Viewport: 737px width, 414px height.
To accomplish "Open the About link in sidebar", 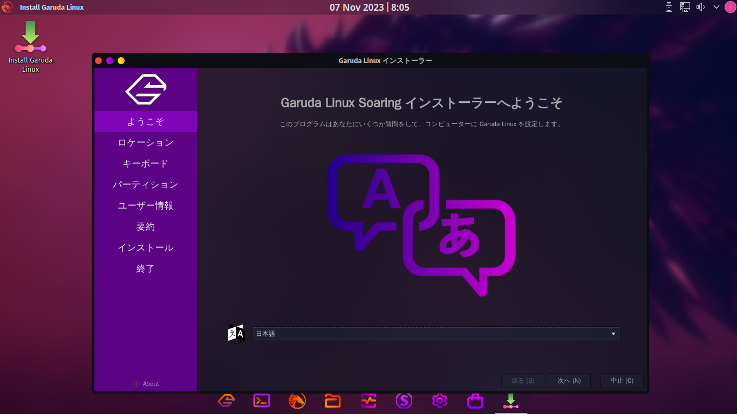I will pos(146,384).
